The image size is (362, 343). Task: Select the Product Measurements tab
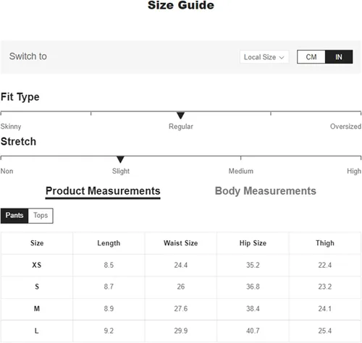tap(103, 191)
